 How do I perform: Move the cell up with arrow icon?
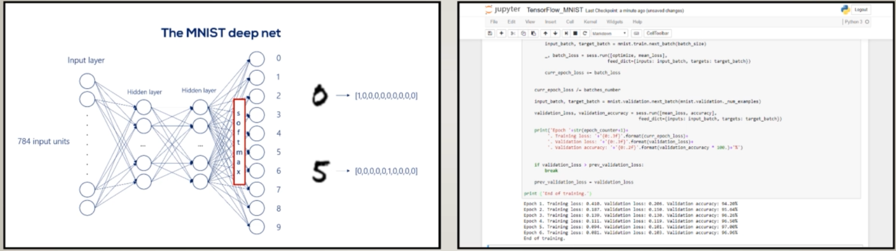[545, 33]
